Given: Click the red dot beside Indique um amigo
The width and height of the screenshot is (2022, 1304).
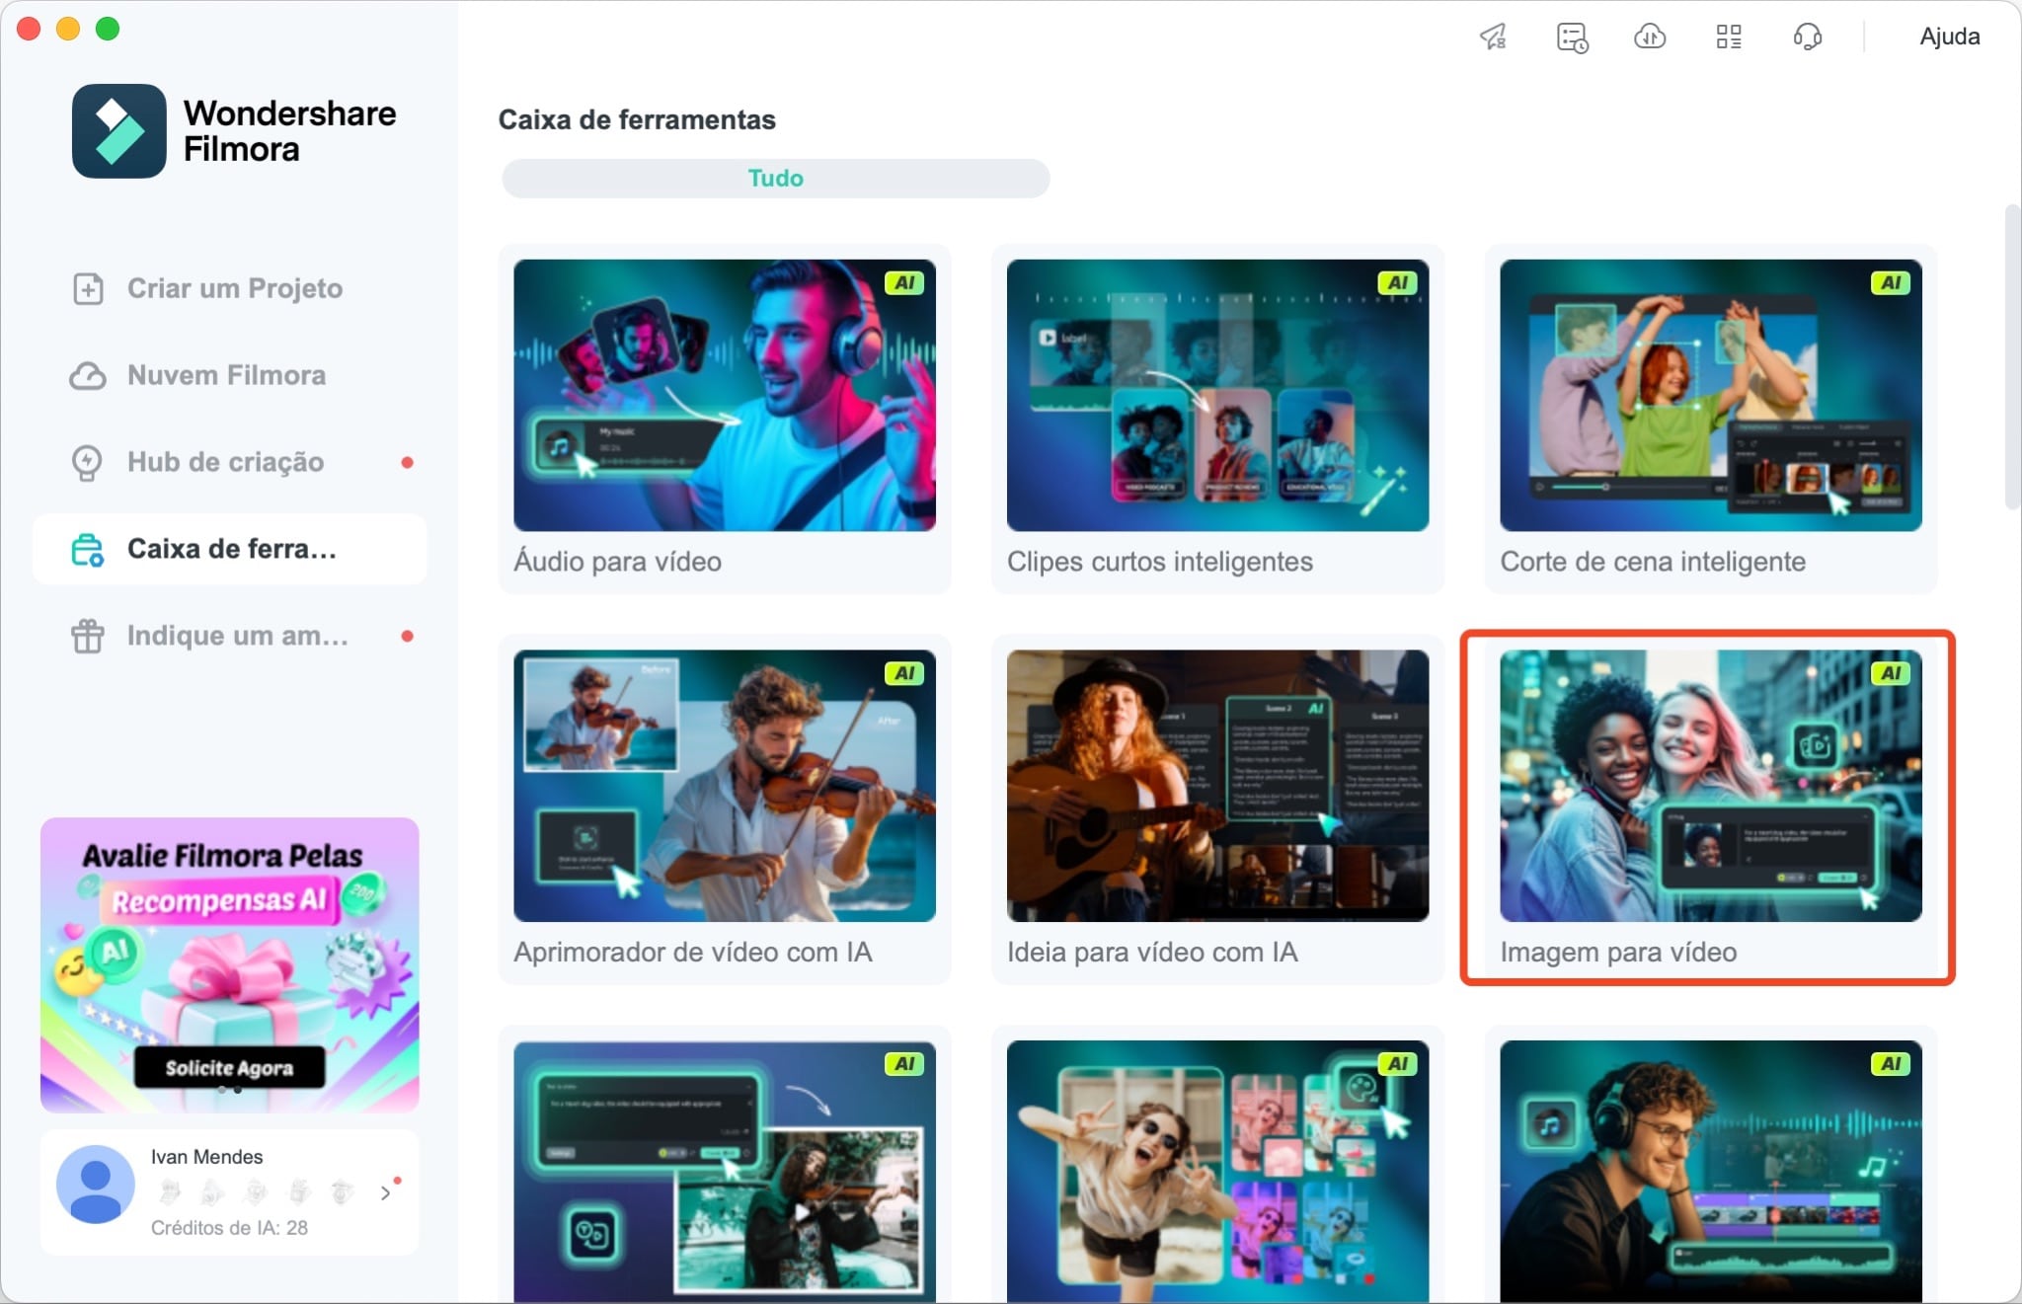Looking at the screenshot, I should [407, 636].
